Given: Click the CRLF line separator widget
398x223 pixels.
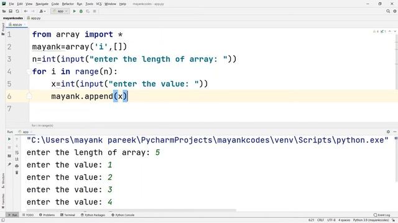Looking at the screenshot, I should click(321, 221).
